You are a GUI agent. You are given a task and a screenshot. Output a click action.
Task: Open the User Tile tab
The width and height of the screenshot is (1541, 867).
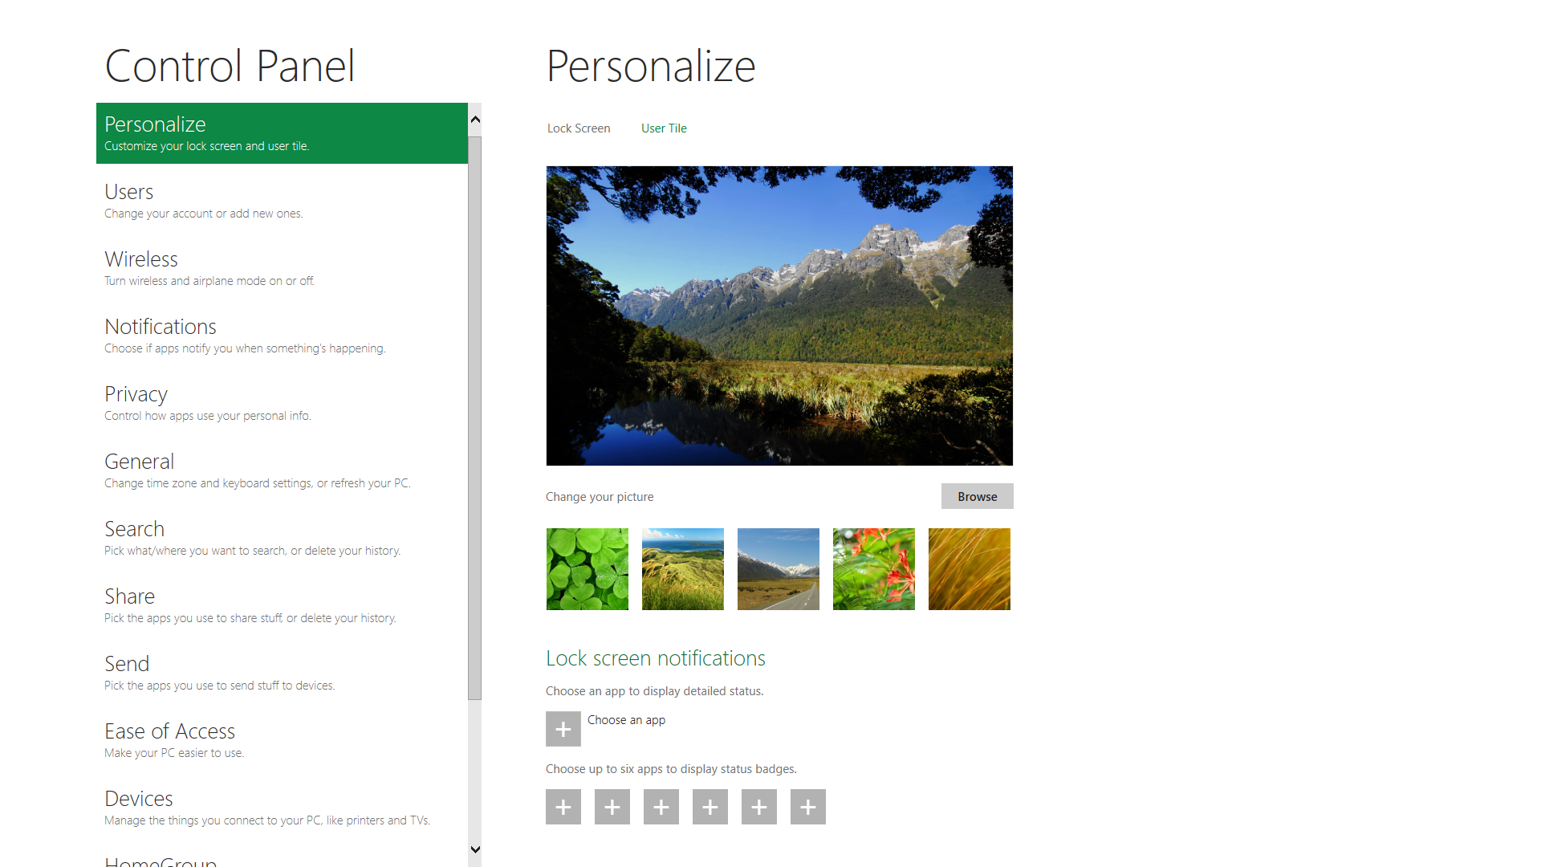664,128
